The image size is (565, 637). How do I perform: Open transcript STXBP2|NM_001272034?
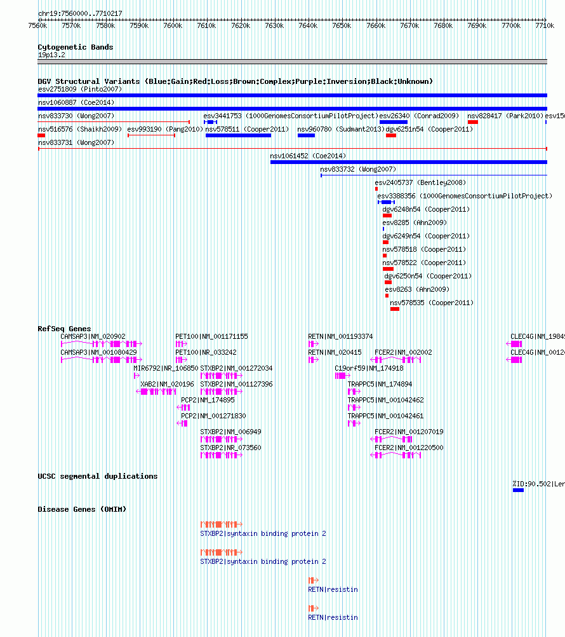[236, 368]
